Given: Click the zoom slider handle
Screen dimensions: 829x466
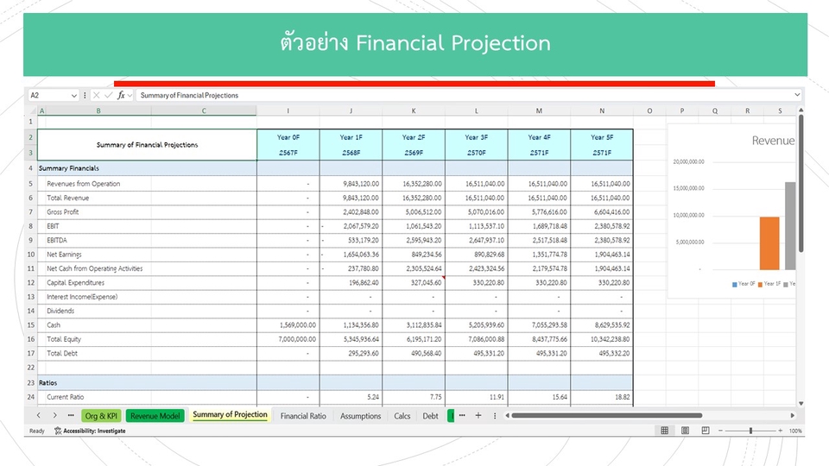Looking at the screenshot, I should click(x=750, y=431).
